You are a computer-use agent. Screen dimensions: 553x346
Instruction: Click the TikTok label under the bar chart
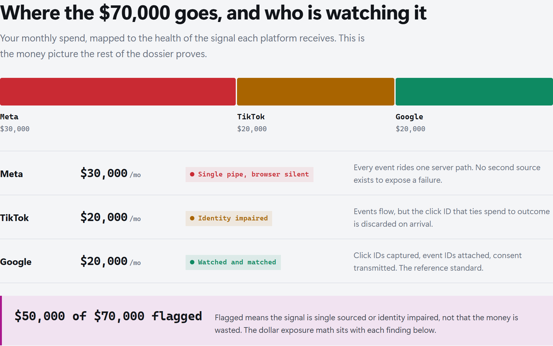pyautogui.click(x=251, y=117)
